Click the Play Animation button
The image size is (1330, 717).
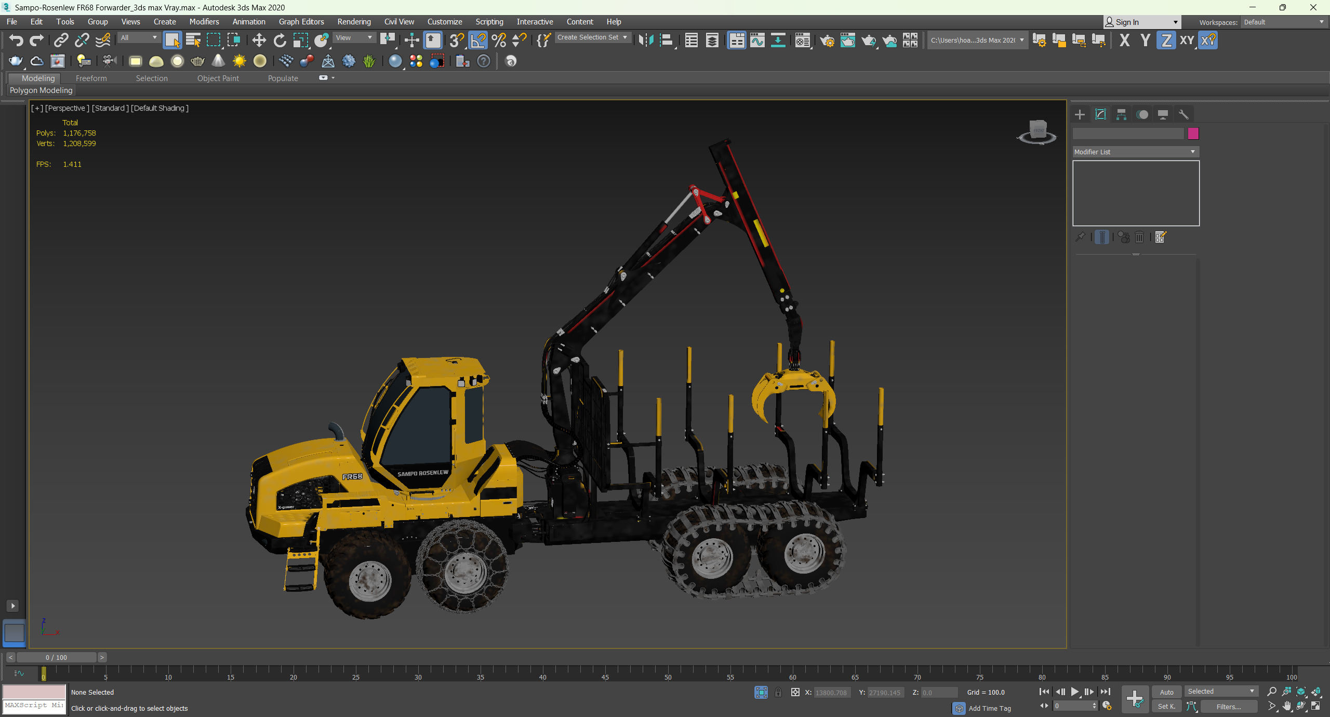click(1074, 692)
